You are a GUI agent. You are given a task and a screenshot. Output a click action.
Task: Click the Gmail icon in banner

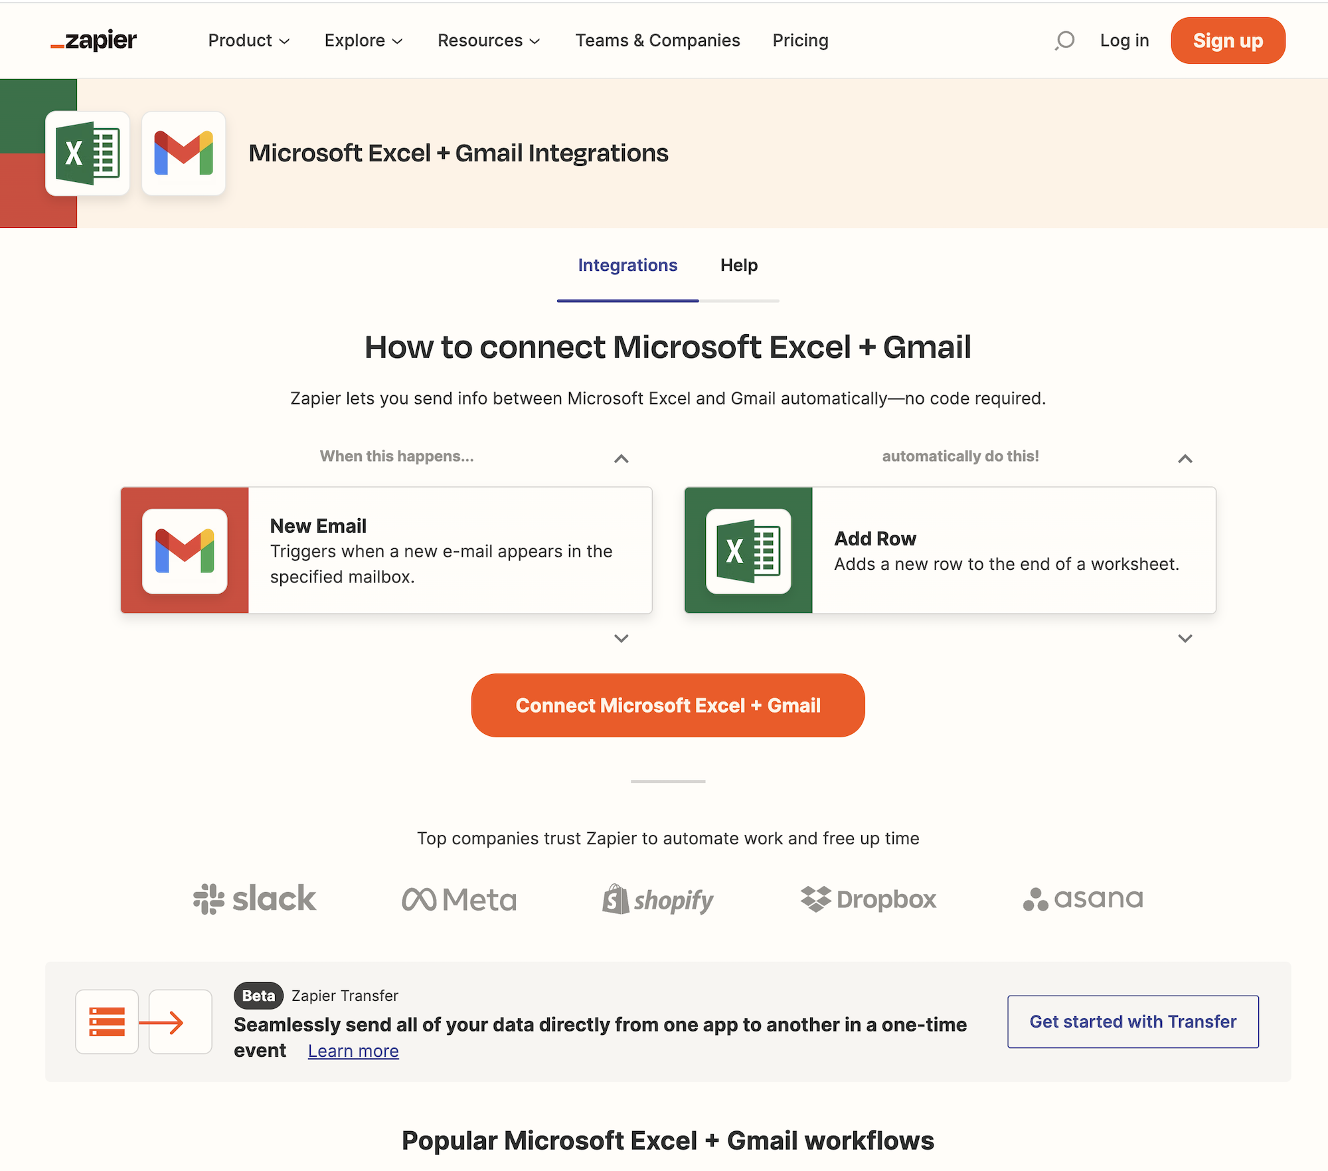184,153
